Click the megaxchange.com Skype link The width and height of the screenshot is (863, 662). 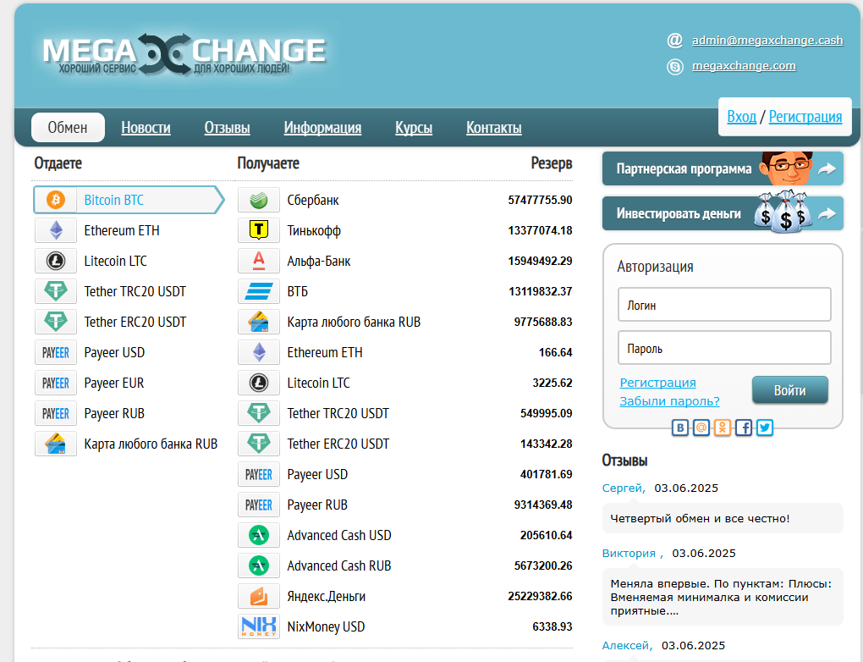pyautogui.click(x=744, y=66)
